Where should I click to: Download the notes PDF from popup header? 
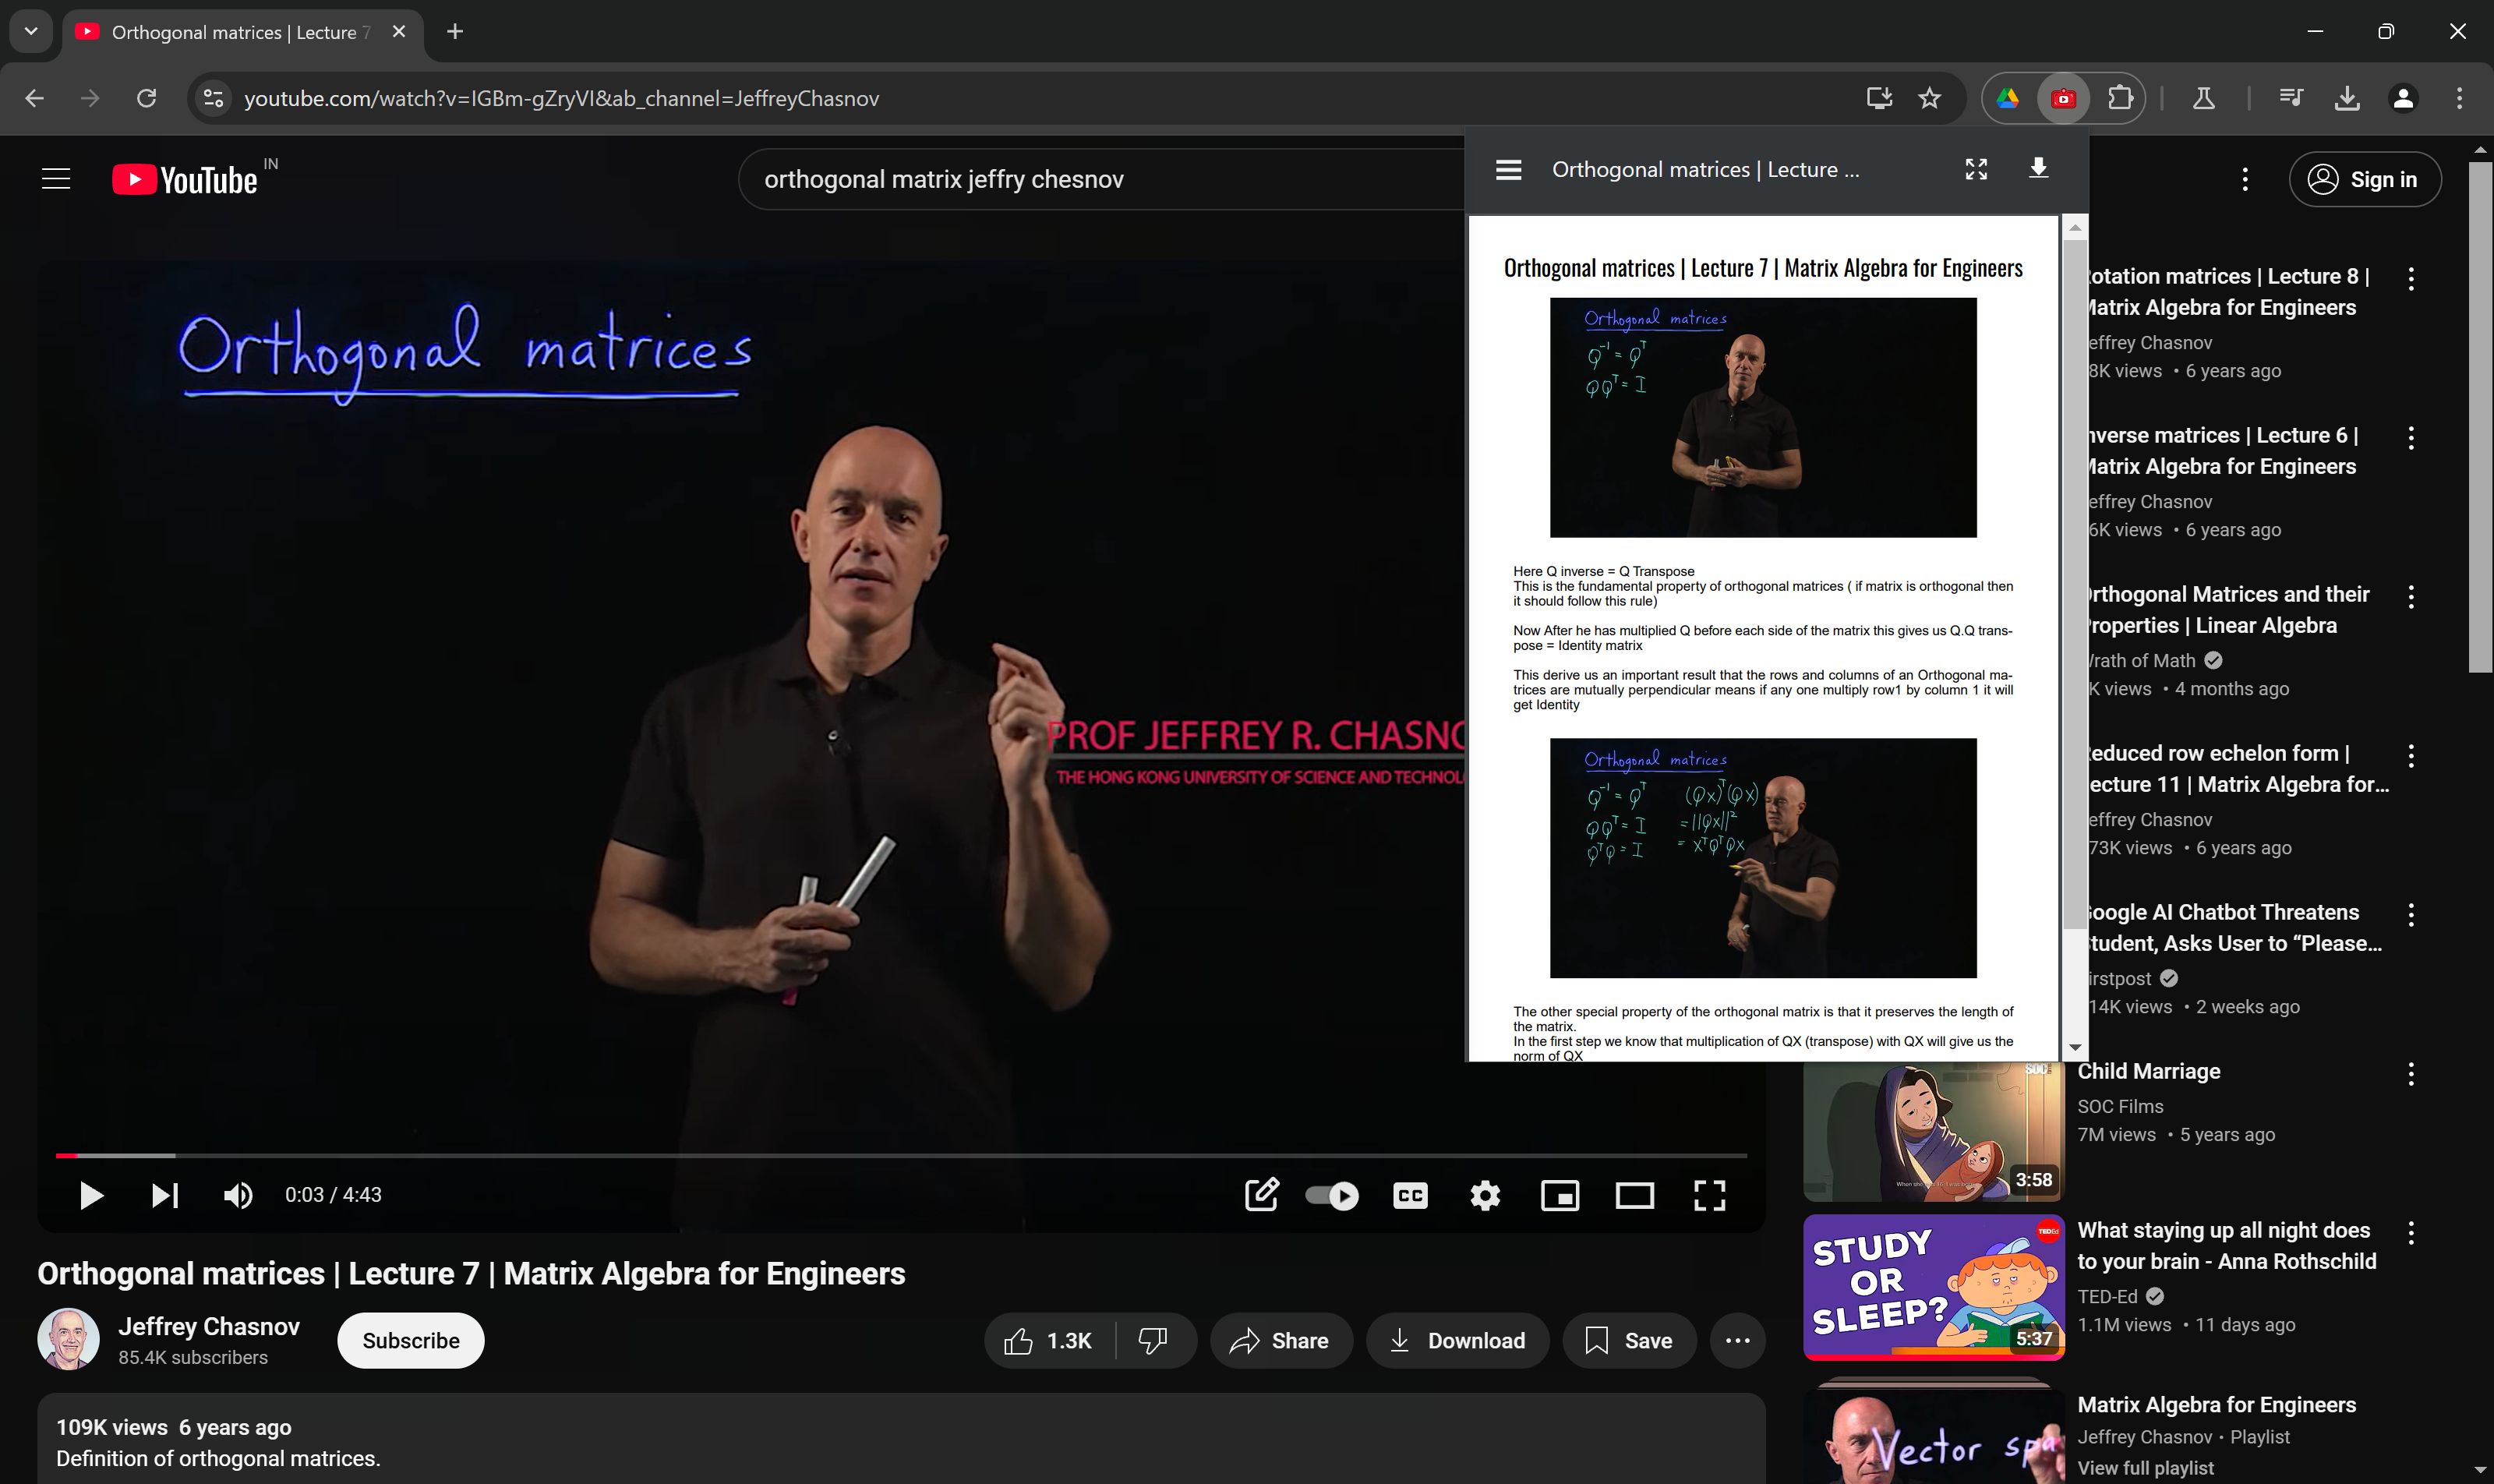2038,168
